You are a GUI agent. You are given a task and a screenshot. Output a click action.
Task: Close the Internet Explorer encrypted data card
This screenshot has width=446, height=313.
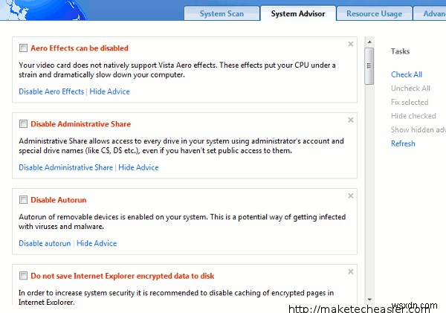pos(350,271)
